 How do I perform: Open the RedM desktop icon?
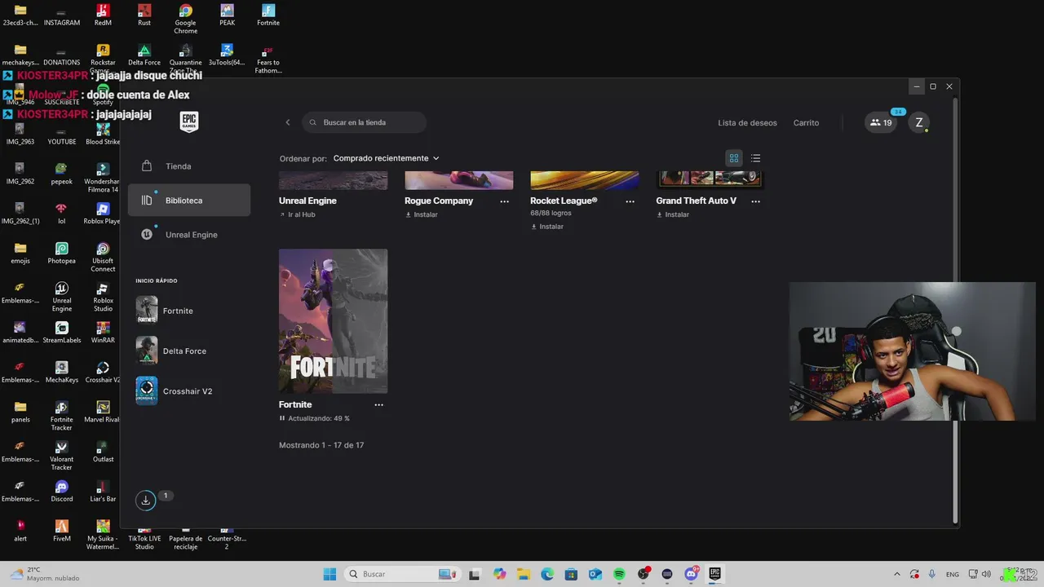click(103, 15)
